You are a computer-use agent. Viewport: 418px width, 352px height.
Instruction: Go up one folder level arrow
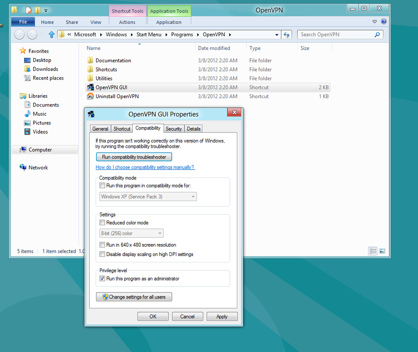(x=52, y=34)
